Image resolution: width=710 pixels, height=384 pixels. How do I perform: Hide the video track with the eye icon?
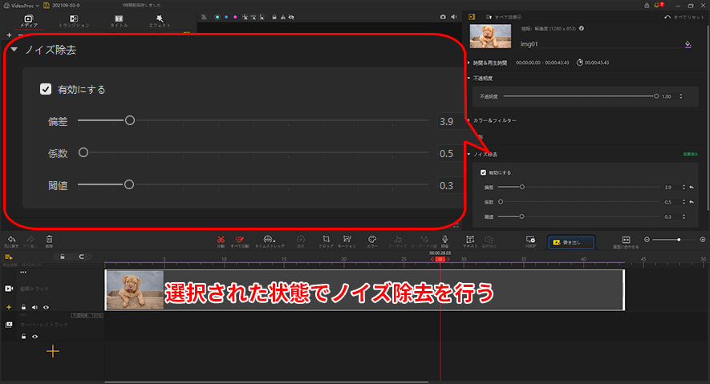[46, 308]
